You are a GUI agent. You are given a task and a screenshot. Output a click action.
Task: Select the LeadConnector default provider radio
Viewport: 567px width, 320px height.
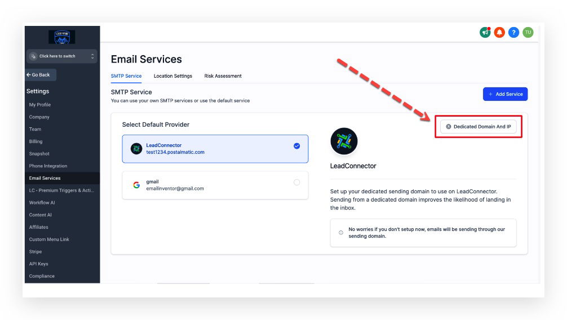[x=297, y=146]
